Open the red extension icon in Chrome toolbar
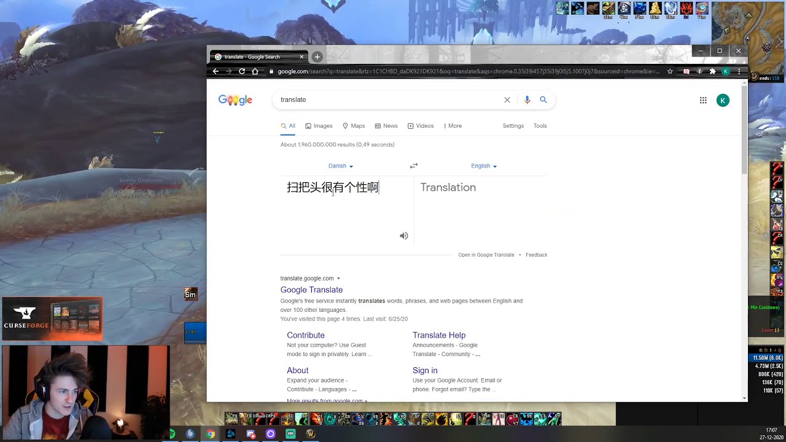Image resolution: width=786 pixels, height=442 pixels. 686,71
